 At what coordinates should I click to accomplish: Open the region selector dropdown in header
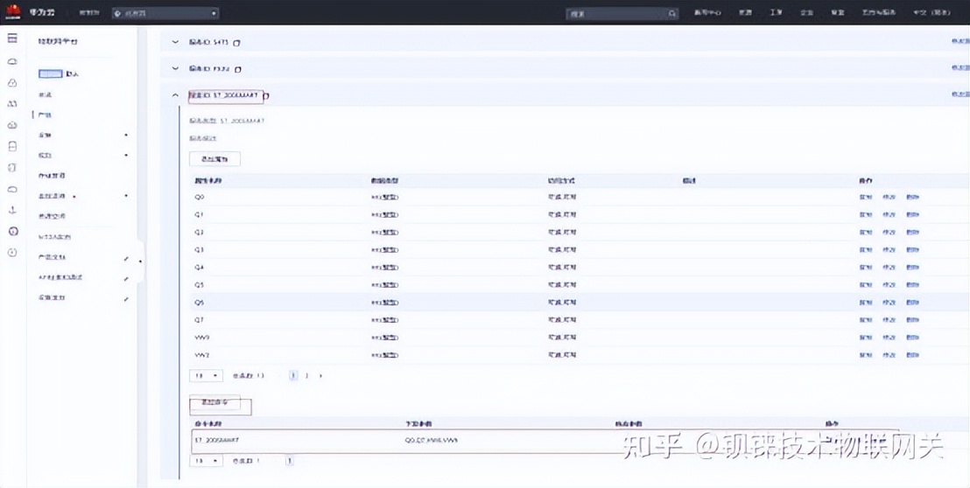165,14
